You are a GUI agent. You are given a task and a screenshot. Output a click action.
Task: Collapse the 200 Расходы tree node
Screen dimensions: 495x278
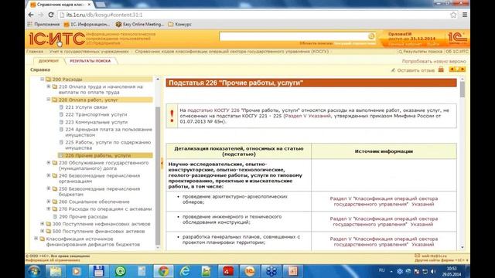(x=42, y=79)
